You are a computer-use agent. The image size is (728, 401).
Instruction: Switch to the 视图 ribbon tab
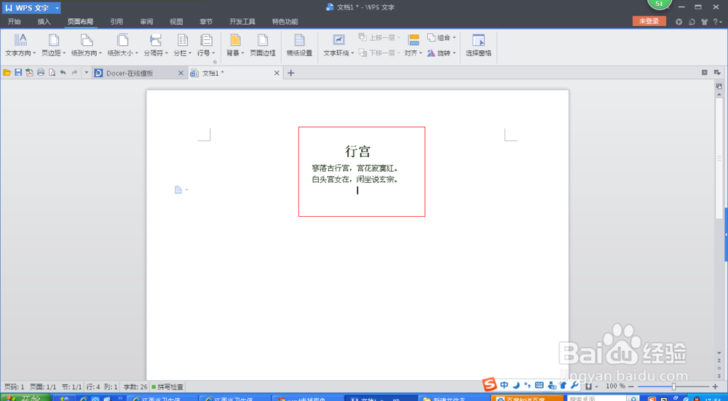[x=176, y=21]
